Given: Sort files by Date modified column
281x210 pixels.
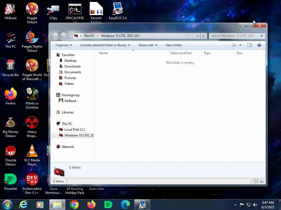Looking at the screenshot, I should 185,53.
